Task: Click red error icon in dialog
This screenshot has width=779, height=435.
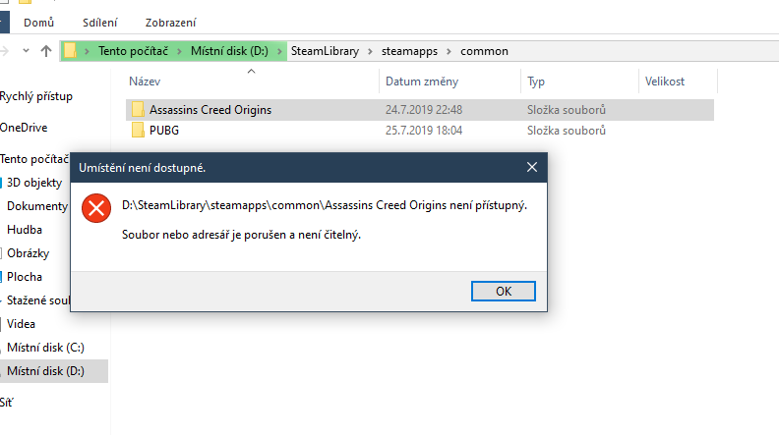Action: [x=96, y=208]
